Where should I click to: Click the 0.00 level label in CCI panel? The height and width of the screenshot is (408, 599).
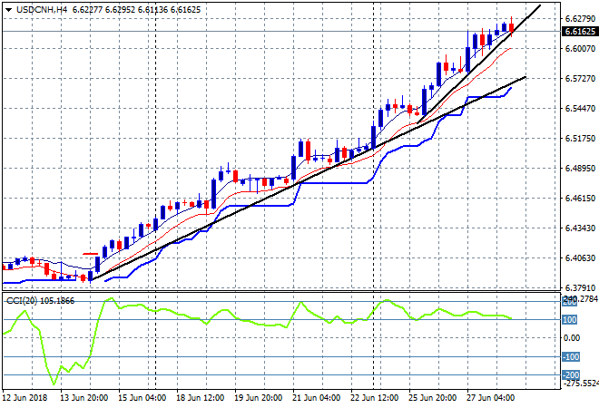pyautogui.click(x=570, y=338)
